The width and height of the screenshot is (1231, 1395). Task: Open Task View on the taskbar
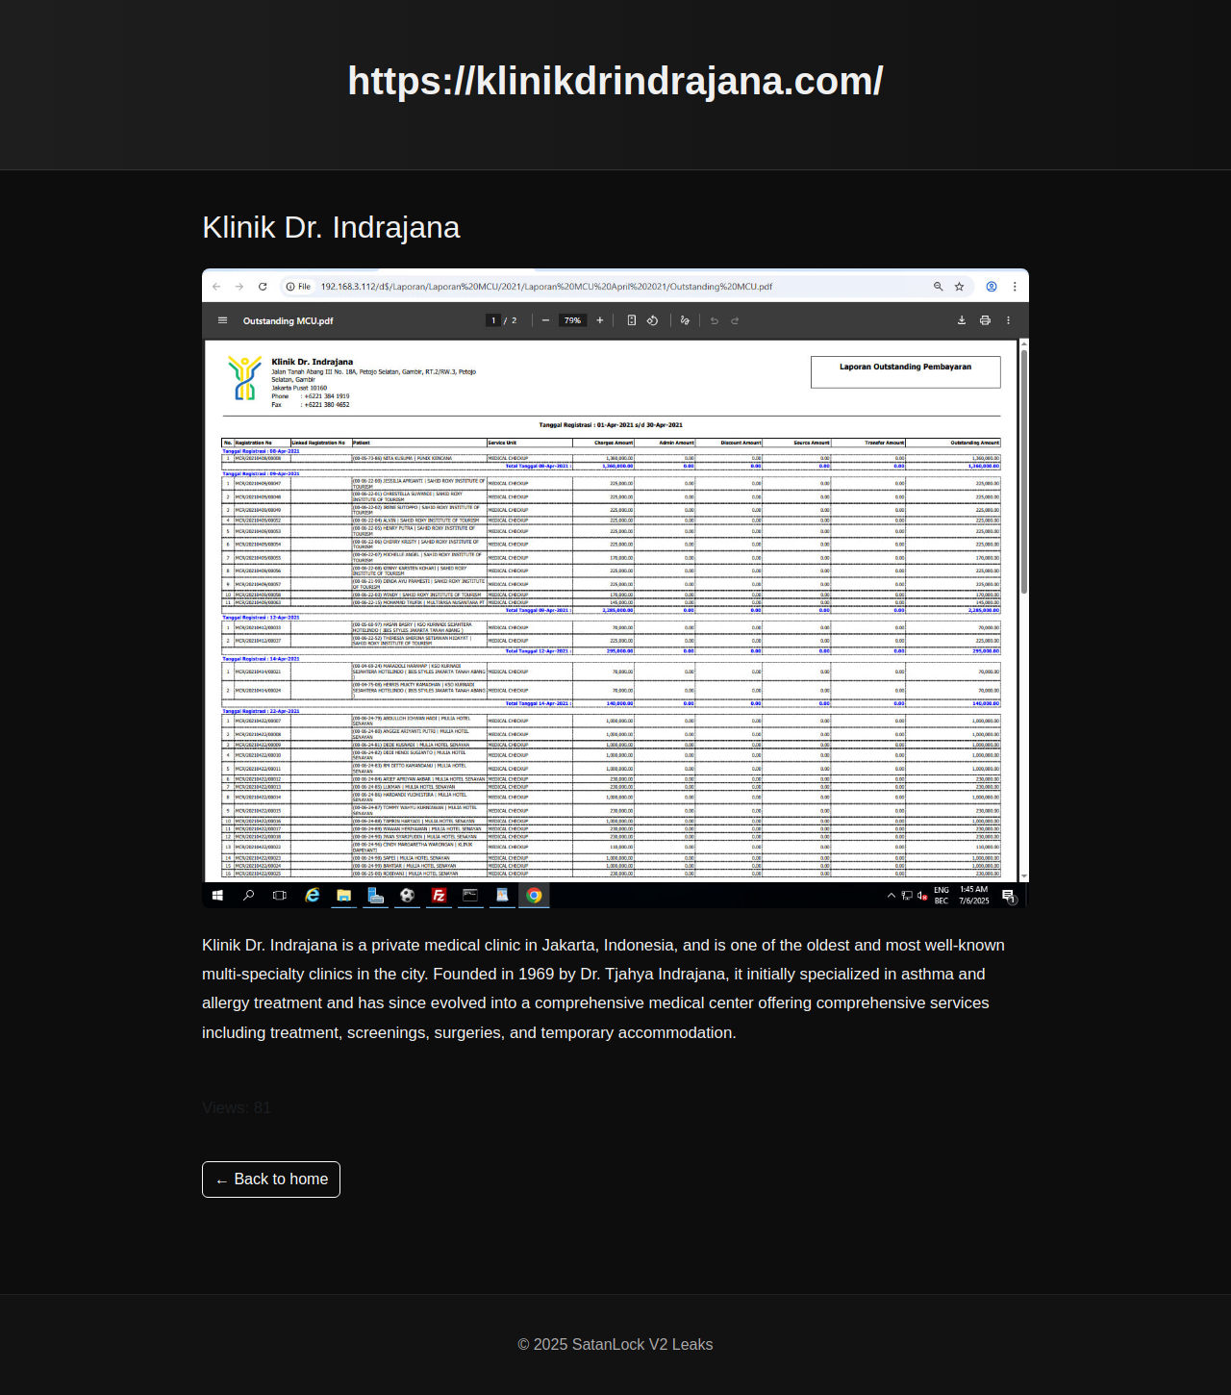pos(279,896)
